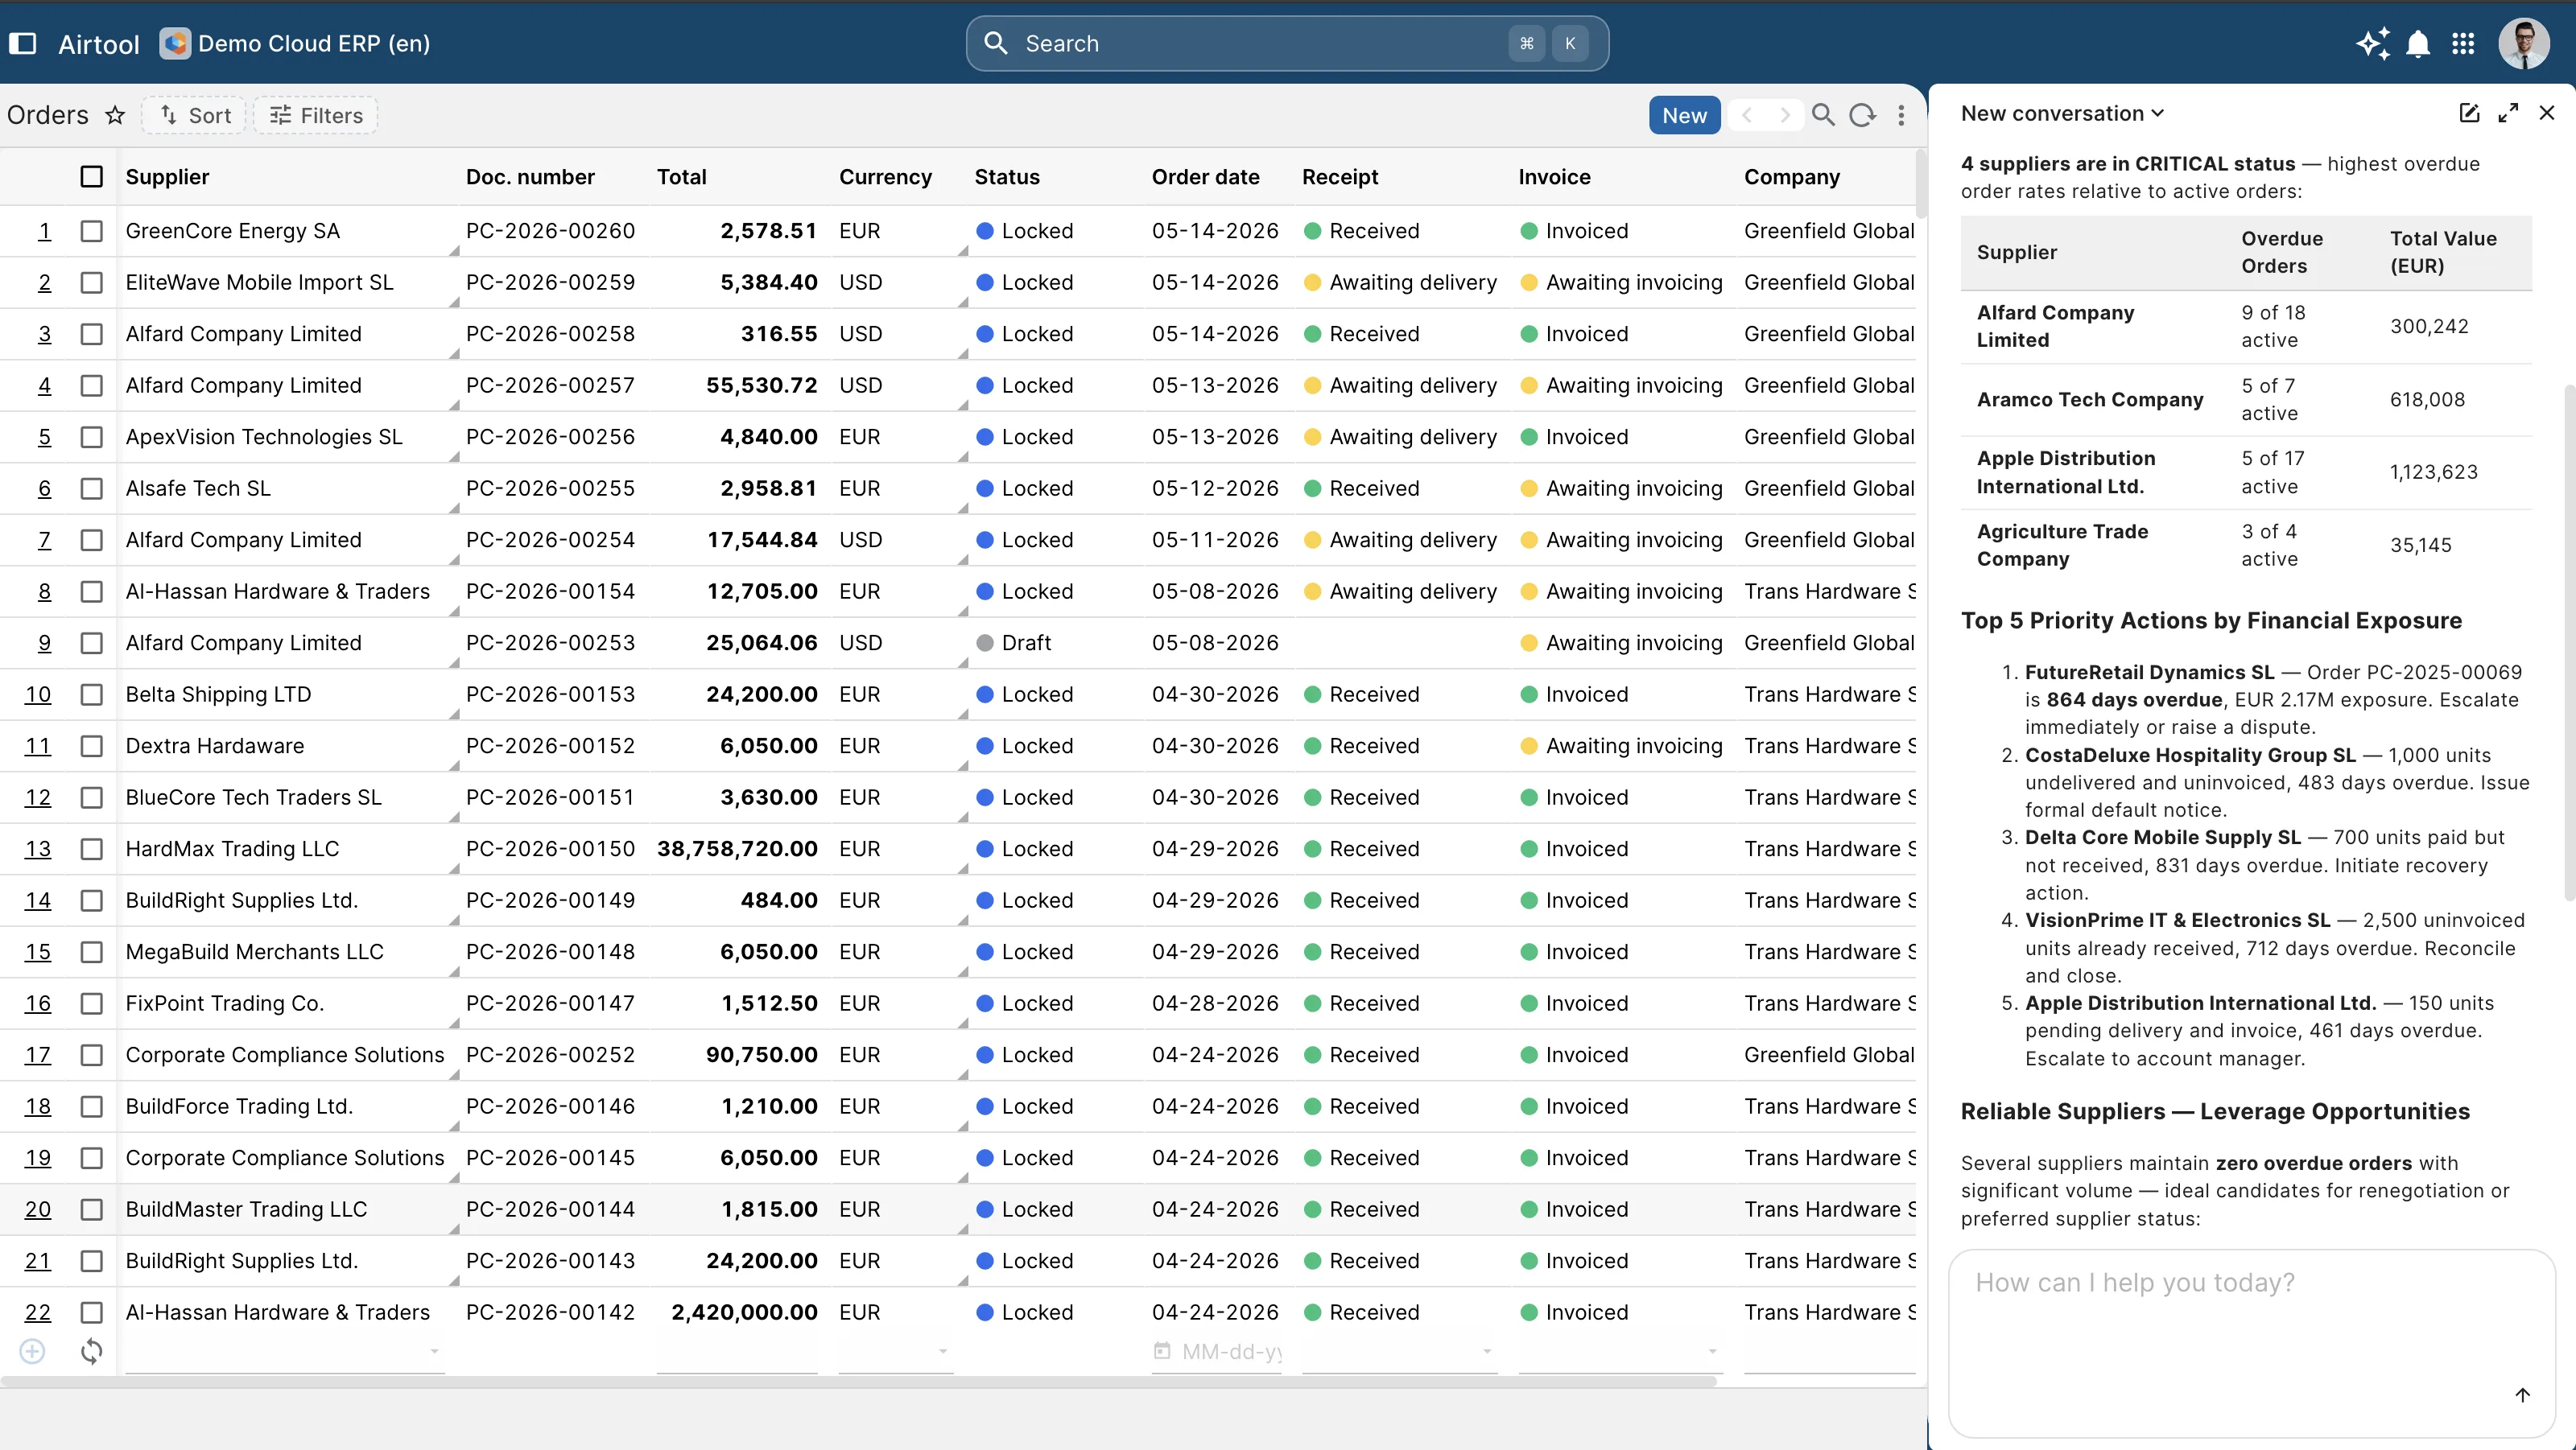This screenshot has width=2576, height=1450.
Task: Tick the Belta Shipping LTD row checkbox
Action: pos(91,694)
